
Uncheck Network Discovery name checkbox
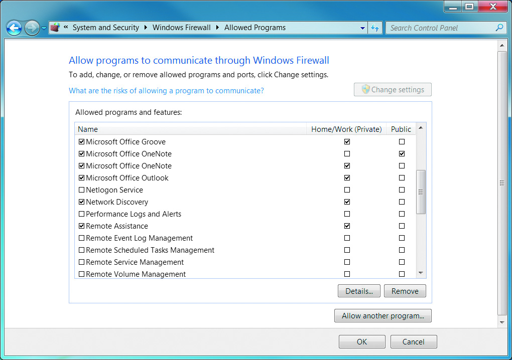tap(82, 202)
